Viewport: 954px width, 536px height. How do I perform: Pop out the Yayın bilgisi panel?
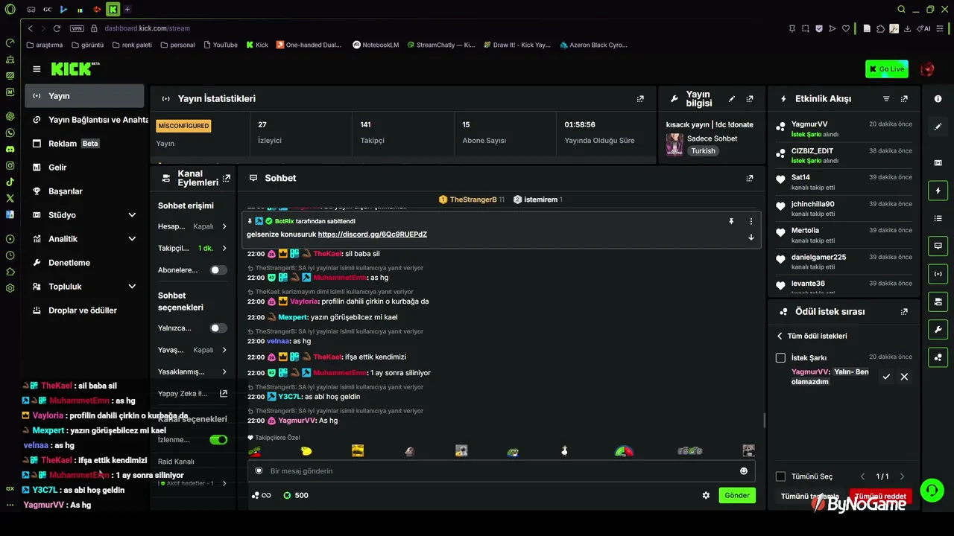(750, 99)
